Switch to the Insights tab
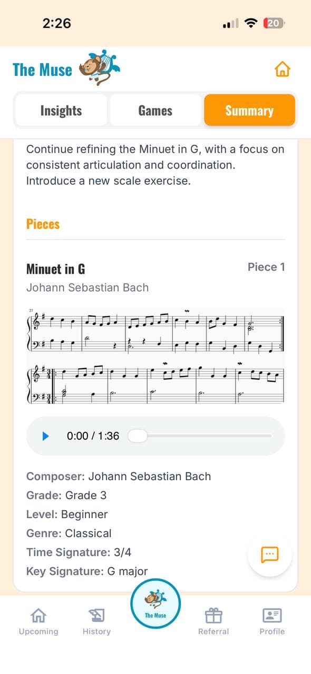 61,111
